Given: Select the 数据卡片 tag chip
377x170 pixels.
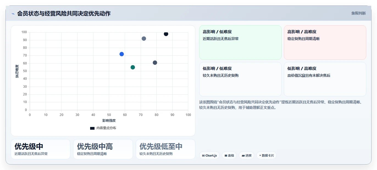Looking at the screenshot, I should (267, 155).
